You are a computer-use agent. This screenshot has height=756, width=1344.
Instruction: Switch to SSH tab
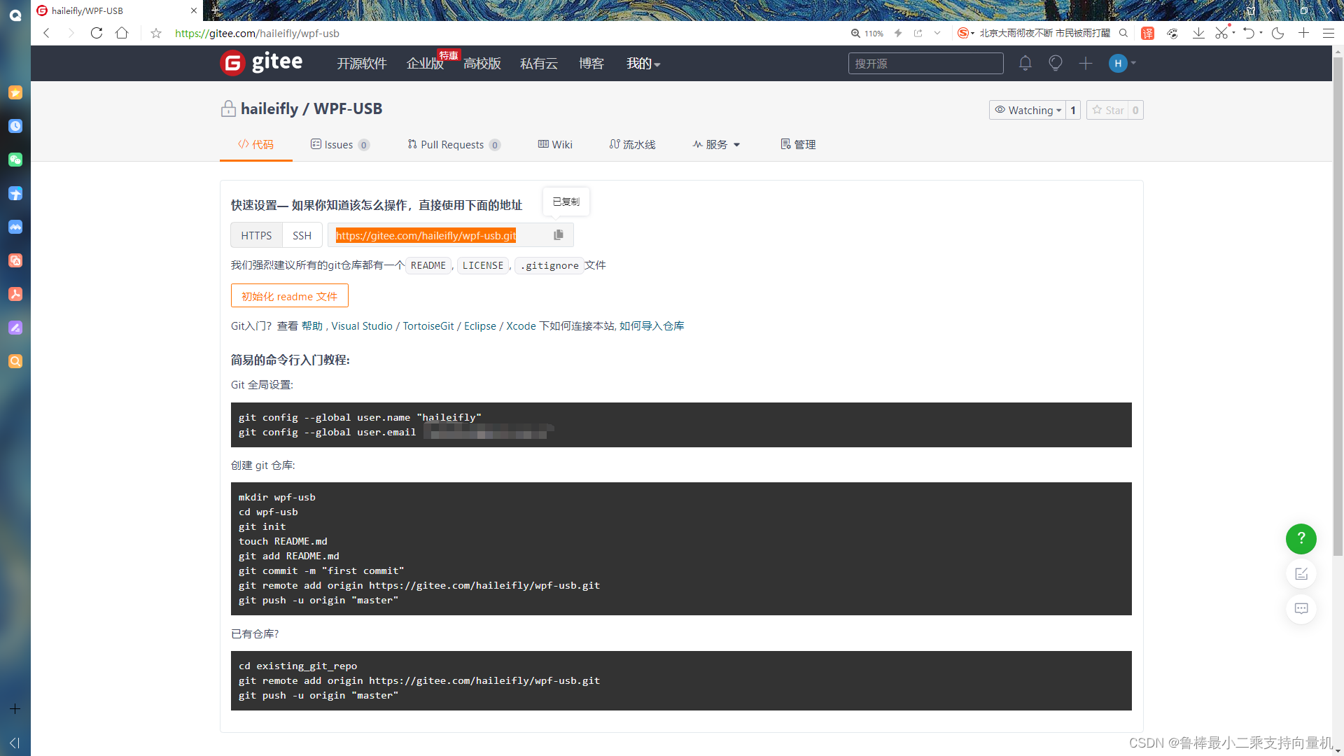click(x=302, y=234)
